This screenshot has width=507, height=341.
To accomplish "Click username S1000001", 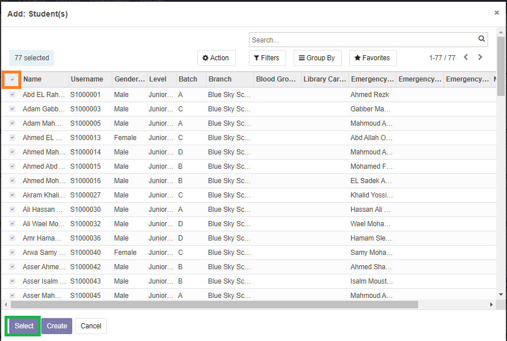I will coord(85,95).
